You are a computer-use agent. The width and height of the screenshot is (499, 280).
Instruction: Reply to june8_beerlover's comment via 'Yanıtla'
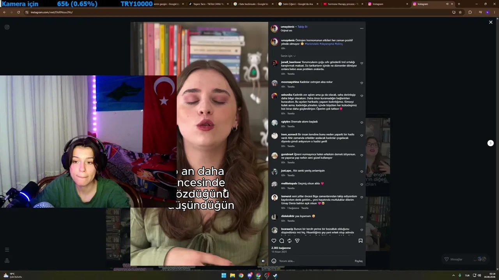[291, 74]
